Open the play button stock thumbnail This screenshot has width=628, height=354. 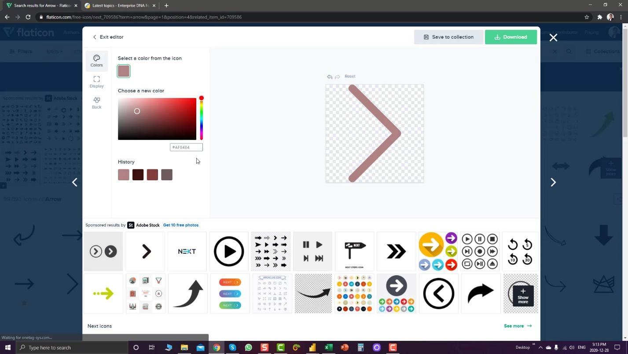(229, 252)
